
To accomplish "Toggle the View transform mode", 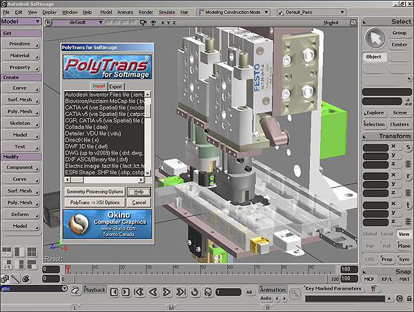I will tap(404, 234).
